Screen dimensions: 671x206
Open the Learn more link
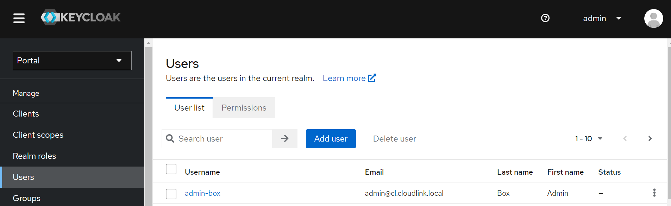click(349, 78)
